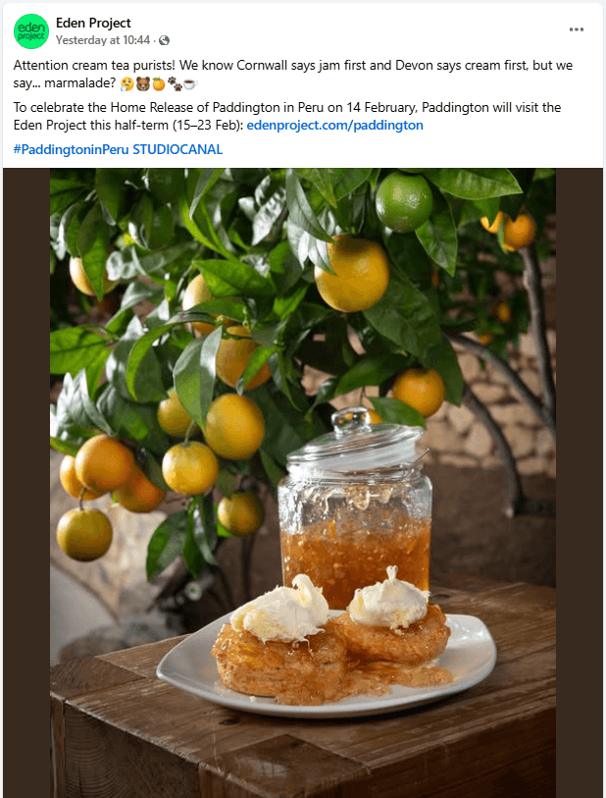
Task: Open the STUDIOCANAL tagged page
Action: tap(177, 149)
